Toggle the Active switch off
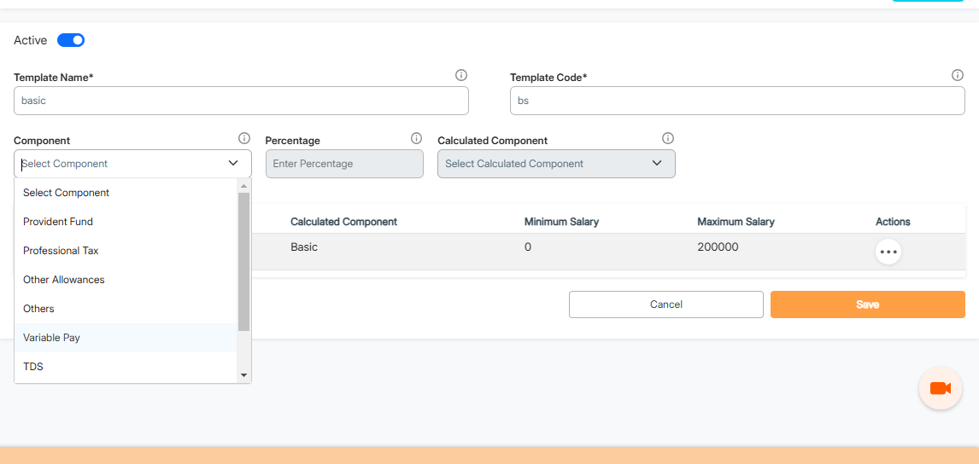979x464 pixels. pyautogui.click(x=71, y=40)
